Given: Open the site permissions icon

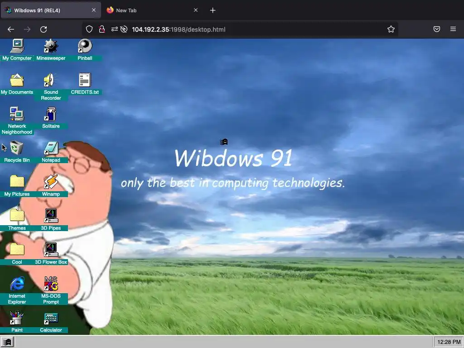Looking at the screenshot, I should (115, 29).
